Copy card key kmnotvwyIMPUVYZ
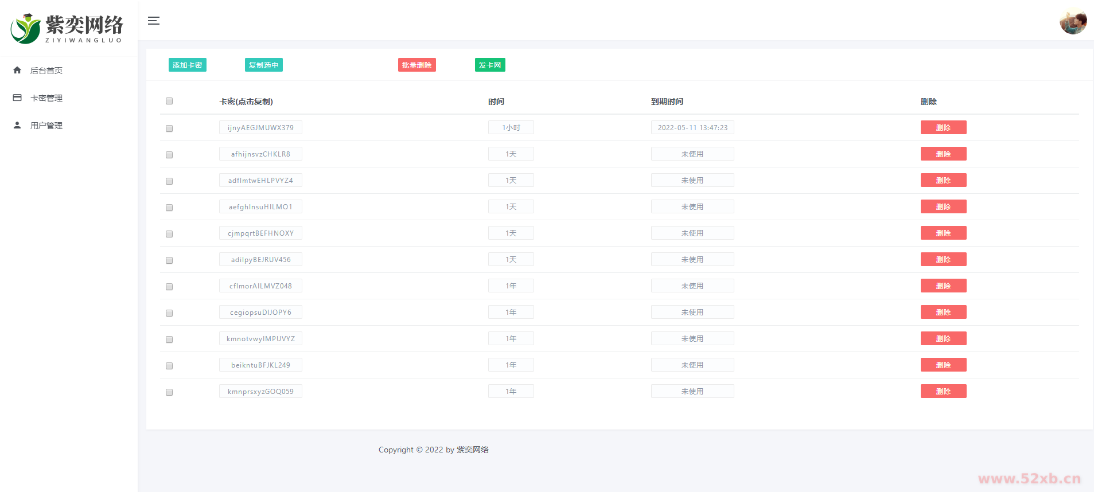The height and width of the screenshot is (492, 1094). coord(260,338)
